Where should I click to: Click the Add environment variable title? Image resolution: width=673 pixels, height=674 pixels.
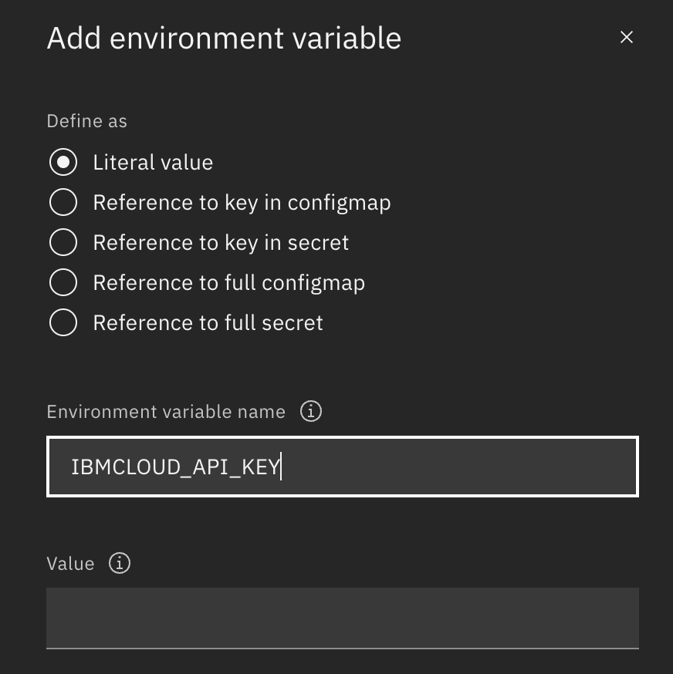click(x=224, y=37)
